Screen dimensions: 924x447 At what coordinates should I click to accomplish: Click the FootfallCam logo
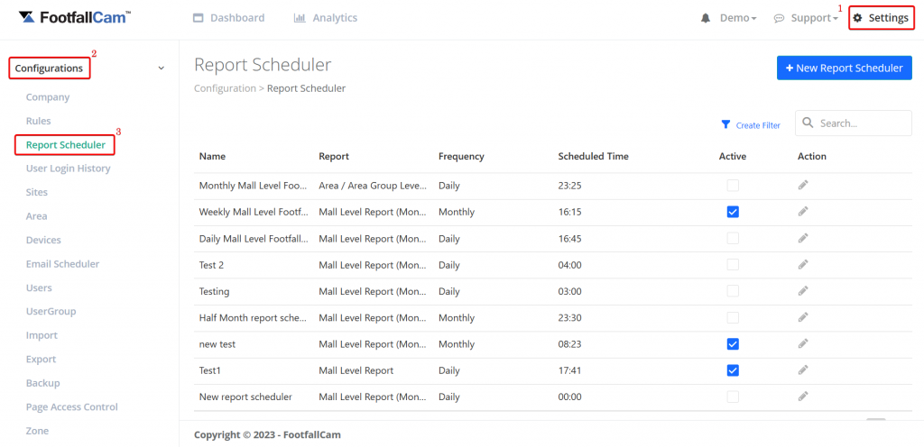[x=75, y=17]
